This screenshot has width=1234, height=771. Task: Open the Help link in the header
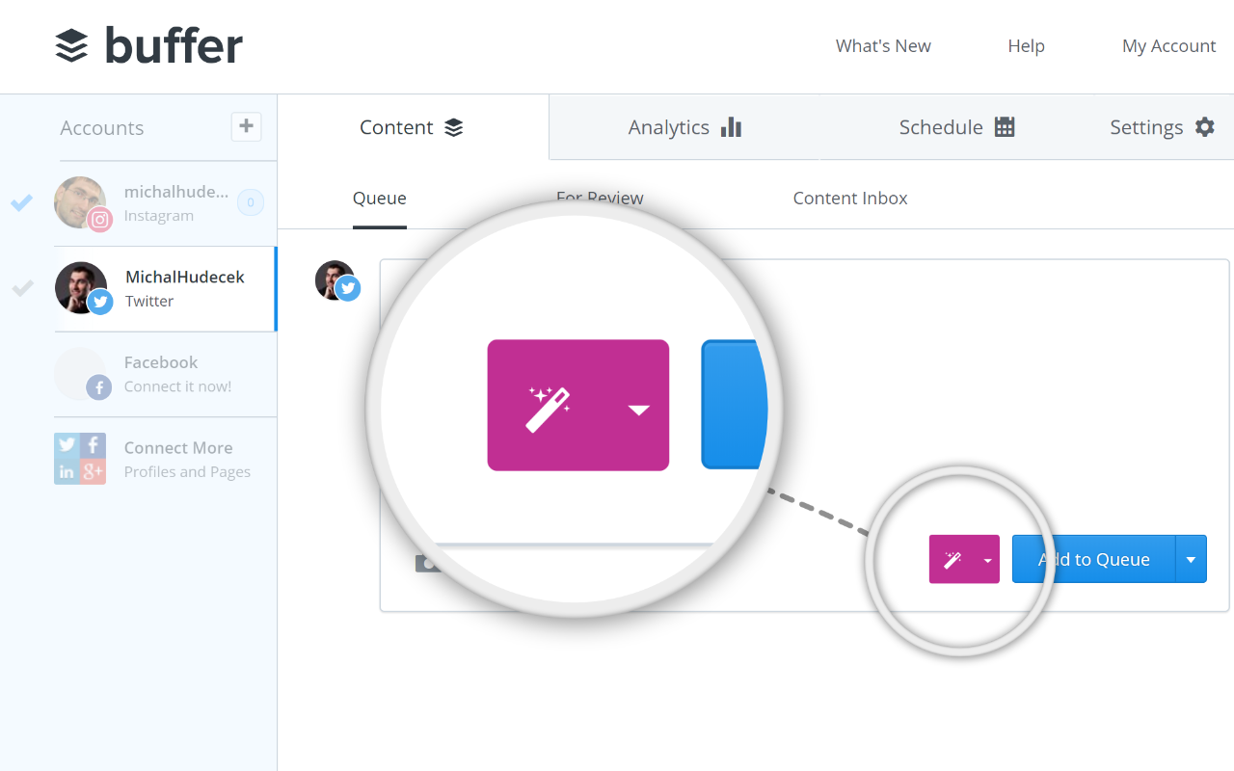pos(1026,46)
